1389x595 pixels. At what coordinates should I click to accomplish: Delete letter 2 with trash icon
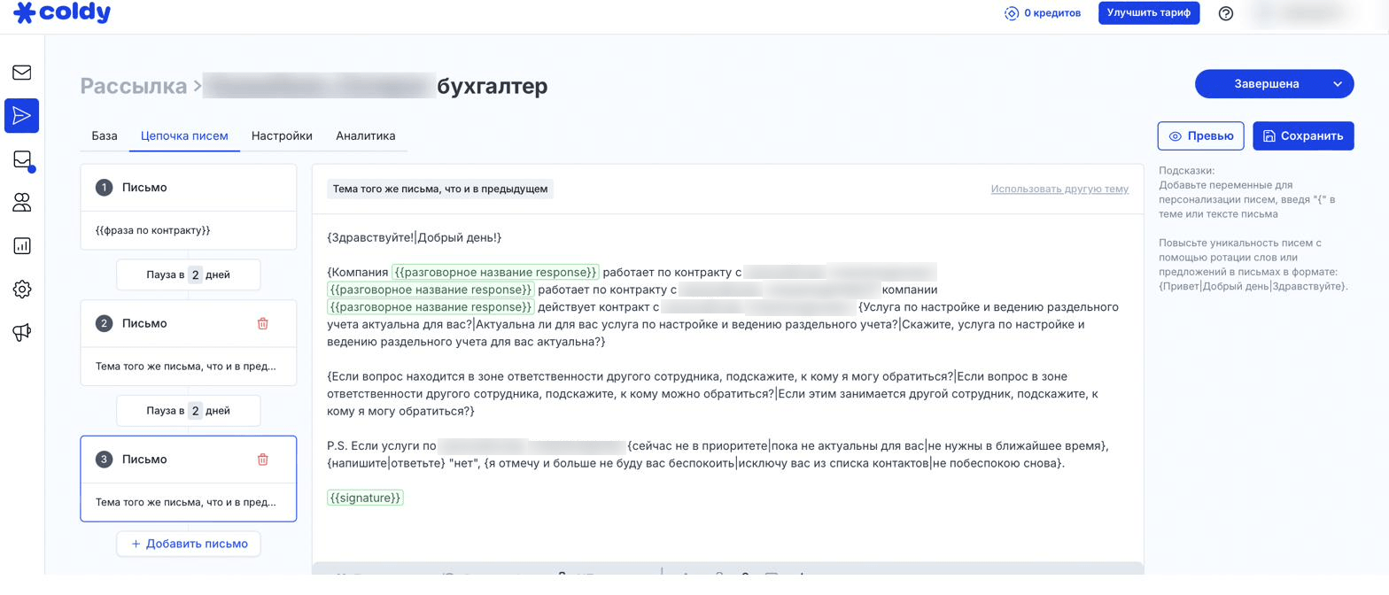tap(262, 323)
